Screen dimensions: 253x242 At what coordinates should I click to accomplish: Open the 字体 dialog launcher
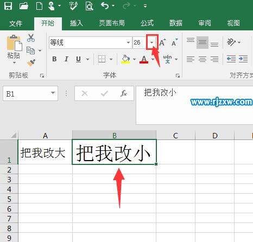(178, 75)
